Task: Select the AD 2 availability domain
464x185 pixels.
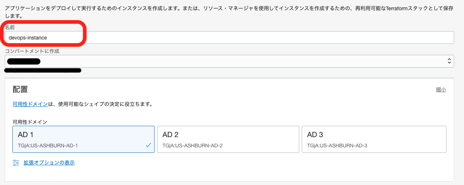Action: [228, 139]
